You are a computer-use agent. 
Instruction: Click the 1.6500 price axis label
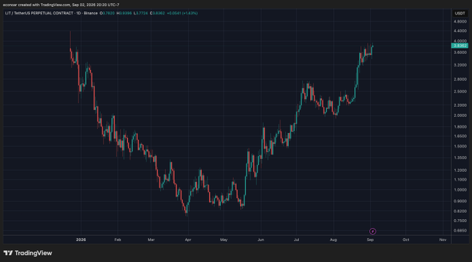coord(460,136)
